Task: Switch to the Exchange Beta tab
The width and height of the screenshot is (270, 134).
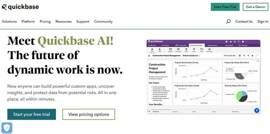Action: 181,45
